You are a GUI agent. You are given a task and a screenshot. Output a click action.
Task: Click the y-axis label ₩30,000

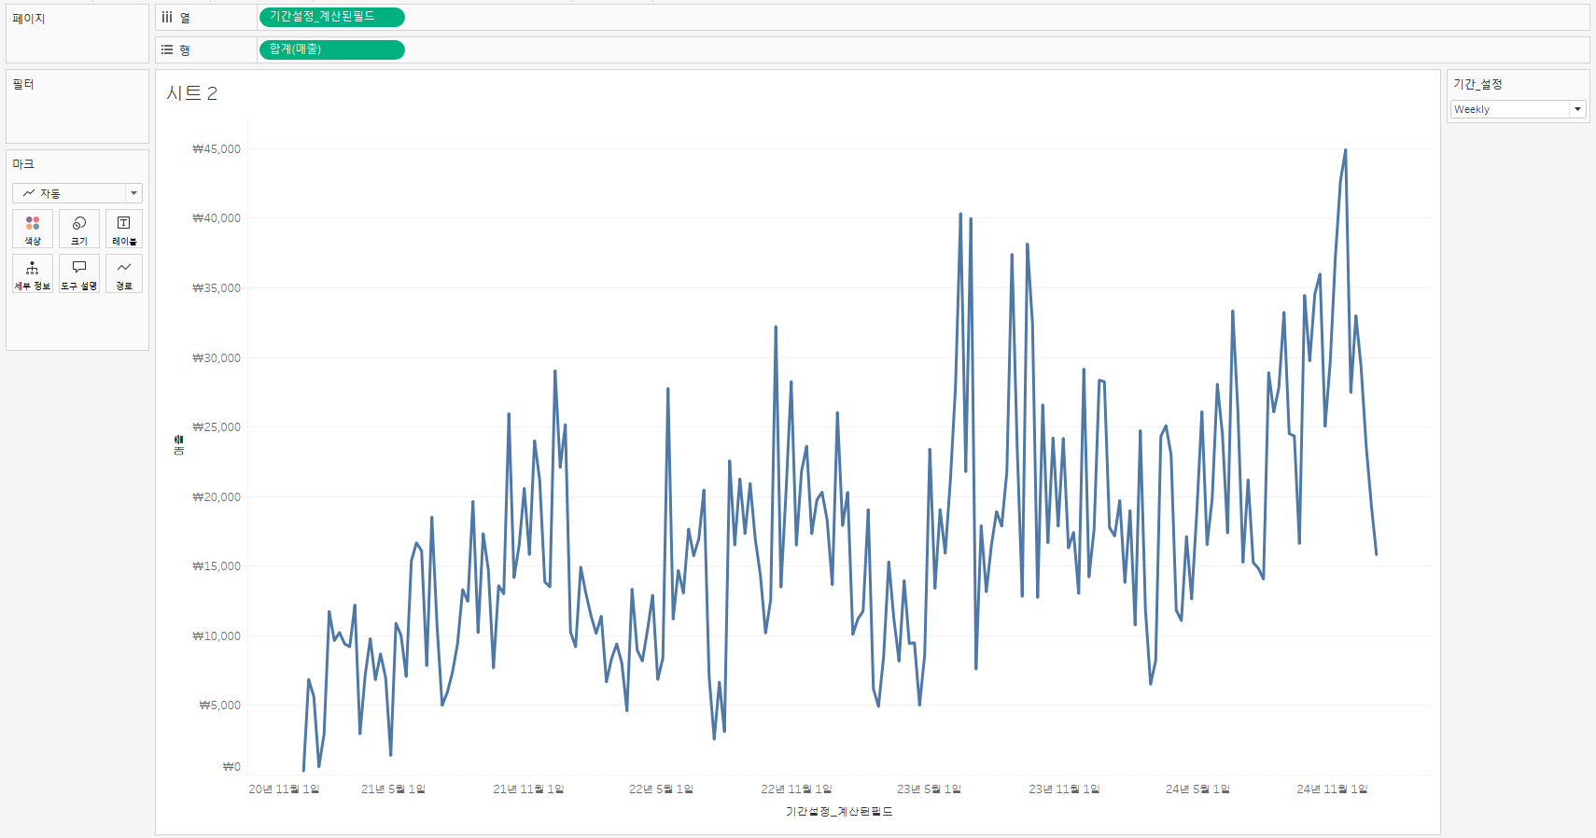(217, 358)
